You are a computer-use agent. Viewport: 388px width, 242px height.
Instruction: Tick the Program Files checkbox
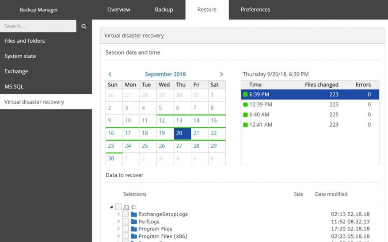(126, 228)
